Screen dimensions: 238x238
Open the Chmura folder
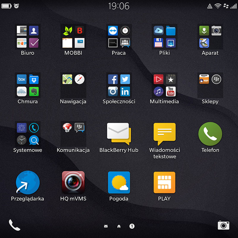pos(28,85)
